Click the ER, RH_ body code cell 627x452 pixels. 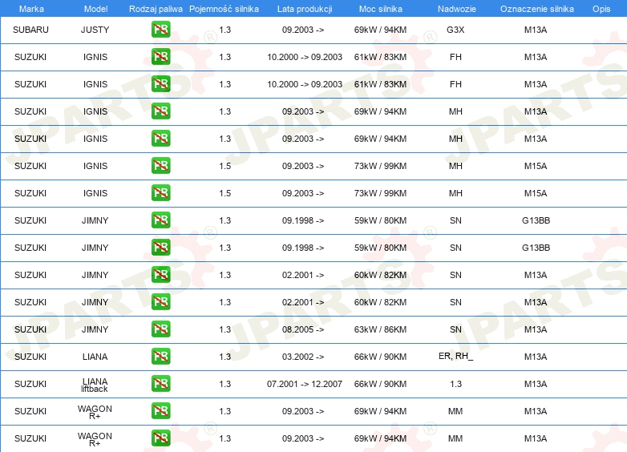click(456, 356)
